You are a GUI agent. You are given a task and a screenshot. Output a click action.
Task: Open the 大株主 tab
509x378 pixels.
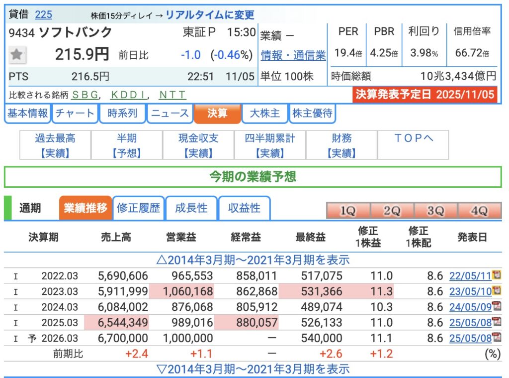pyautogui.click(x=264, y=114)
